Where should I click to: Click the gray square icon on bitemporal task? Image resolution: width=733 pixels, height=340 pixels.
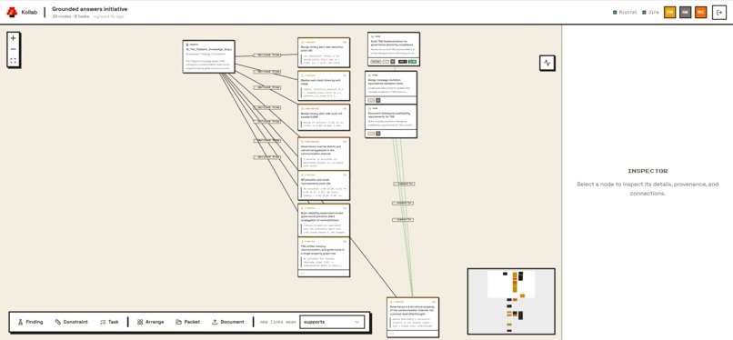[378, 134]
